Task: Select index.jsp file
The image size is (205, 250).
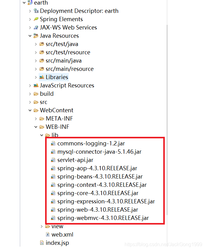Action: 57,243
